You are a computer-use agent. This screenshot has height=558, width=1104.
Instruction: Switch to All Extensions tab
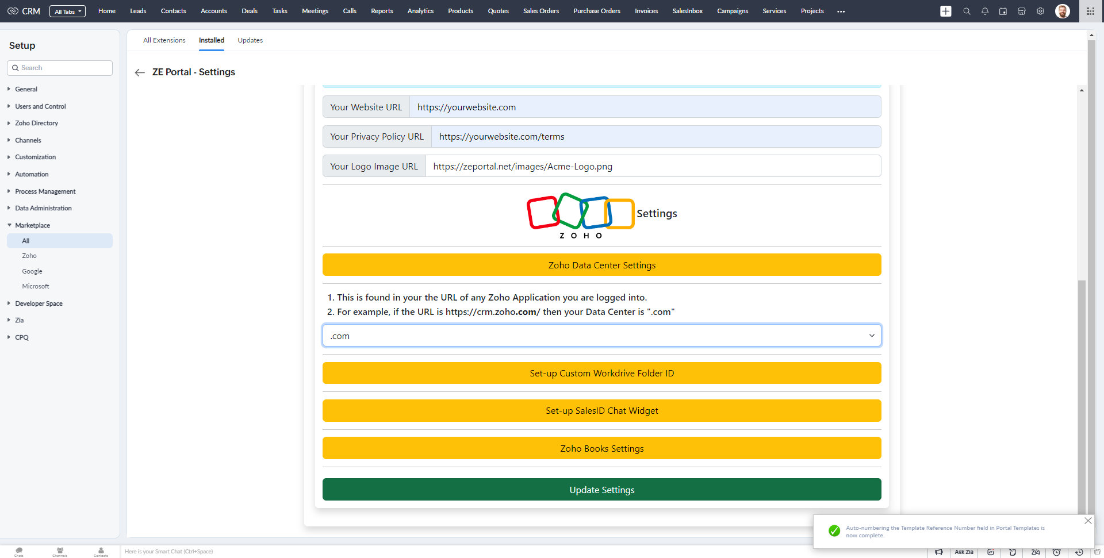pyautogui.click(x=164, y=40)
